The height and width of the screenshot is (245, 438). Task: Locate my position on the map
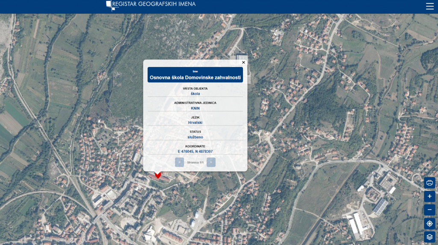(x=429, y=223)
